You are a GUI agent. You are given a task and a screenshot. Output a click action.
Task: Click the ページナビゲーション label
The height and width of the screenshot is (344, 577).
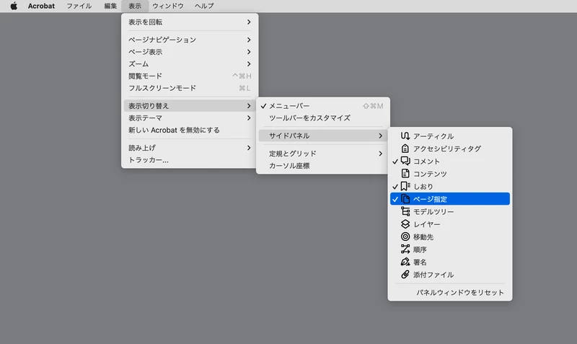tap(162, 40)
